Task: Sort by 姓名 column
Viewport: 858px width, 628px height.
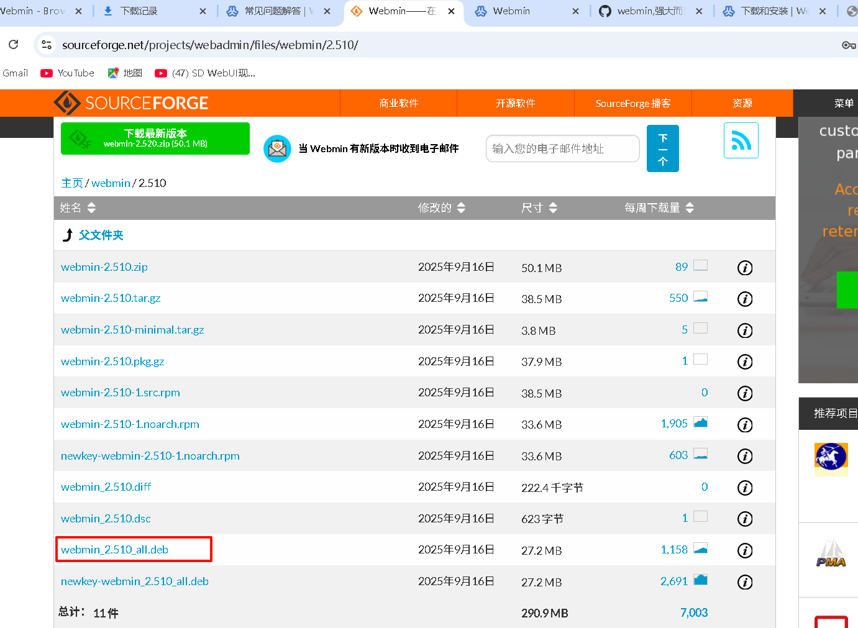Action: point(78,207)
